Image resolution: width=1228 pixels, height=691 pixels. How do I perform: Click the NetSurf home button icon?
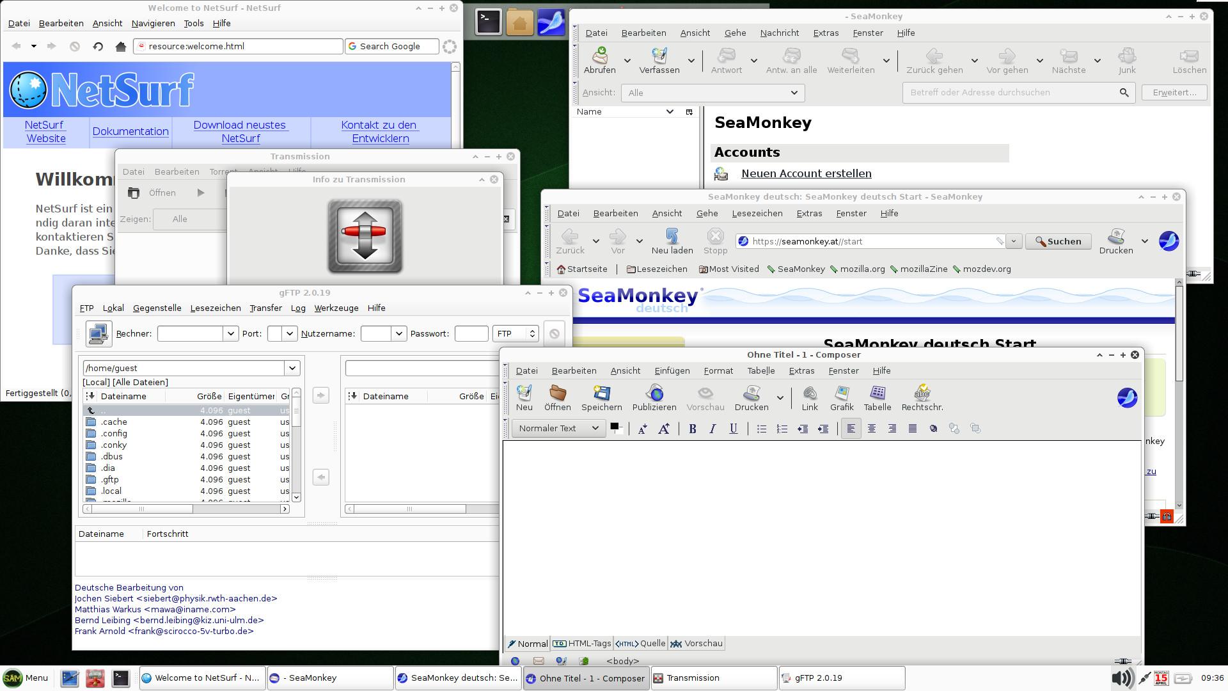[120, 46]
